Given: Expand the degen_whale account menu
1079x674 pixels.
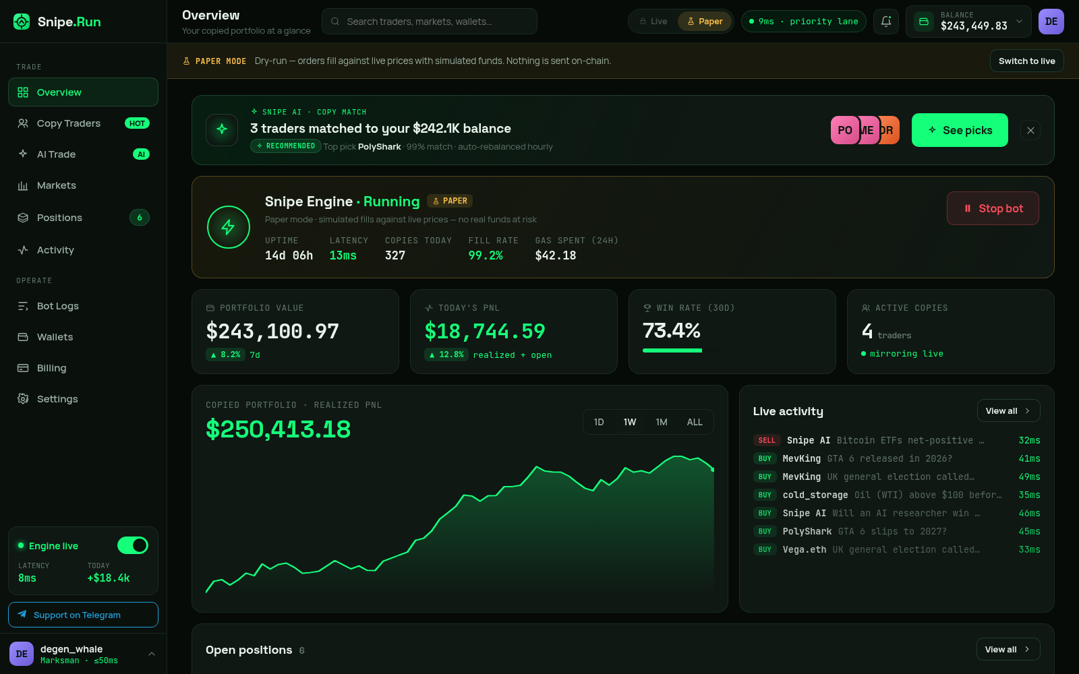Looking at the screenshot, I should coord(152,654).
